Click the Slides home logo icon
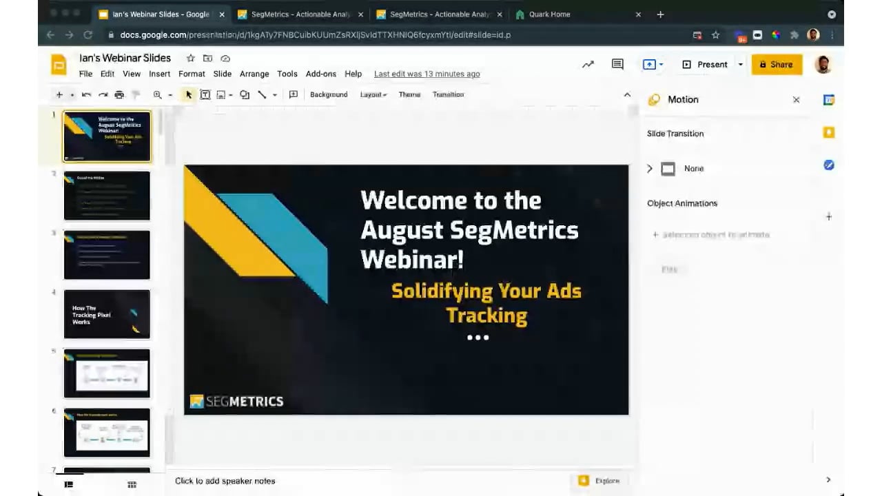 (x=59, y=65)
